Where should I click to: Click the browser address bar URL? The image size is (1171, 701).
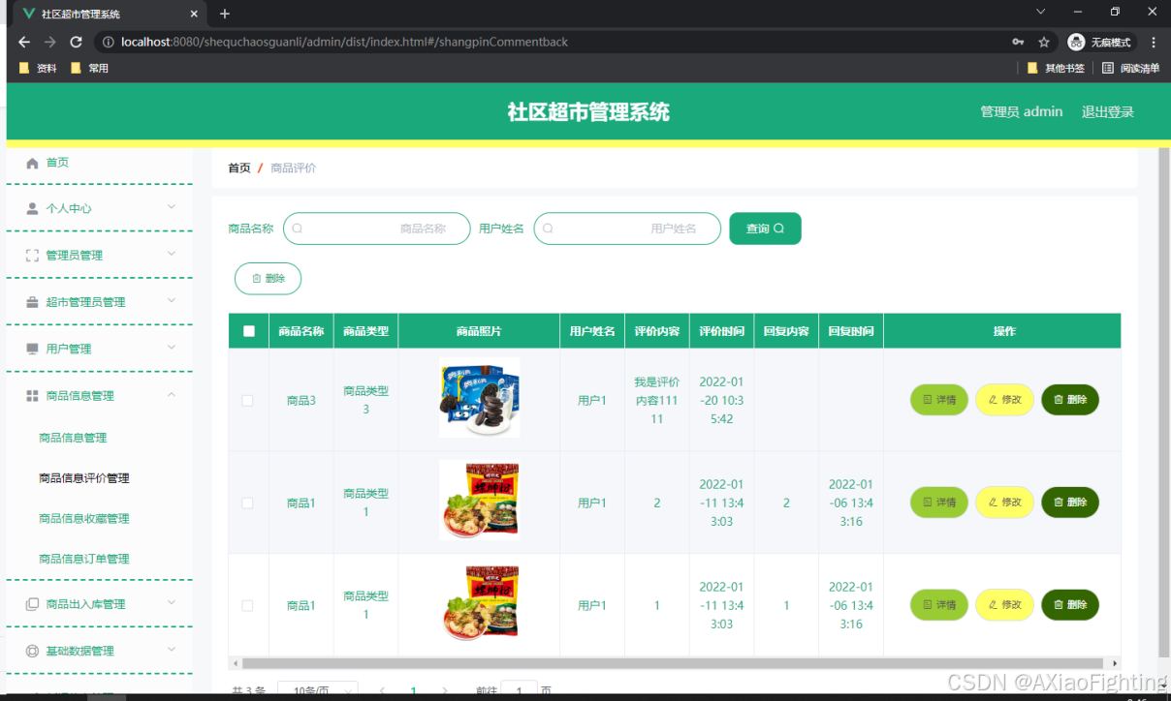(344, 42)
